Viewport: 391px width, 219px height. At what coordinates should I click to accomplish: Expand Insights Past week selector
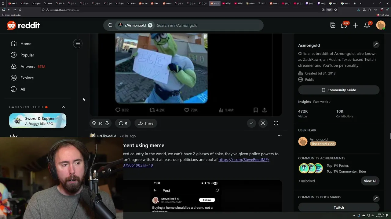click(x=322, y=102)
